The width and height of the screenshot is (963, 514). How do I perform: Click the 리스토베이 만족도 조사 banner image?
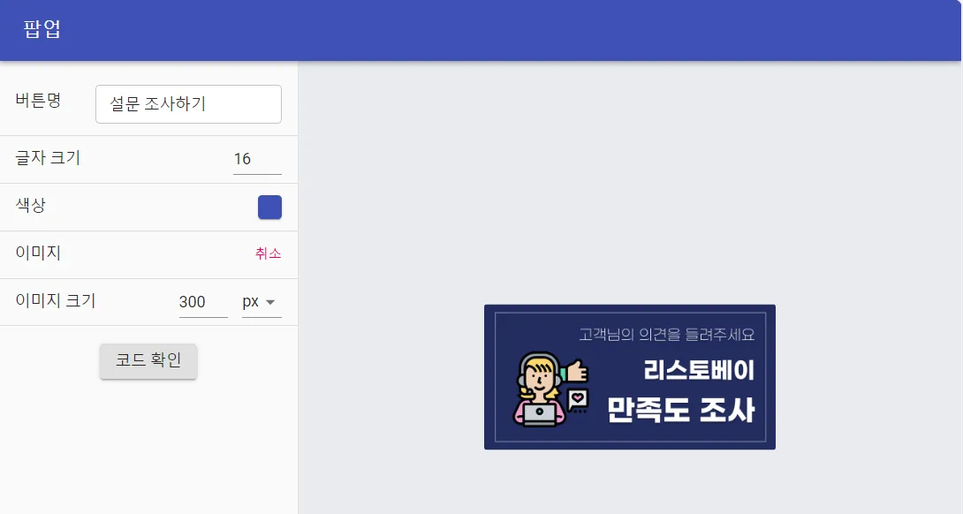click(x=630, y=377)
